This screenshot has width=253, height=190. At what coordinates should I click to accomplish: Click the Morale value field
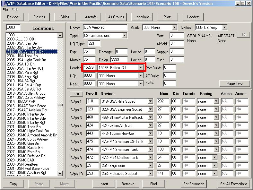(x=89, y=59)
